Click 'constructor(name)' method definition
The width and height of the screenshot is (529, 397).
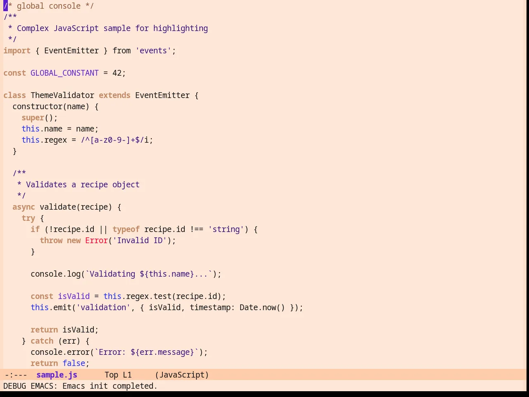pyautogui.click(x=51, y=106)
